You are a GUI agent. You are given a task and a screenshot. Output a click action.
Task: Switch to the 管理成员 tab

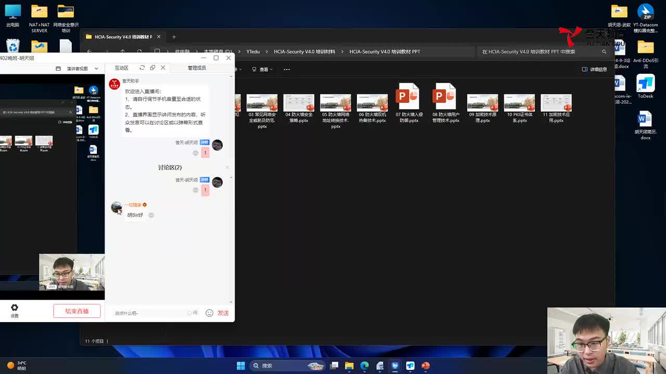pos(197,68)
